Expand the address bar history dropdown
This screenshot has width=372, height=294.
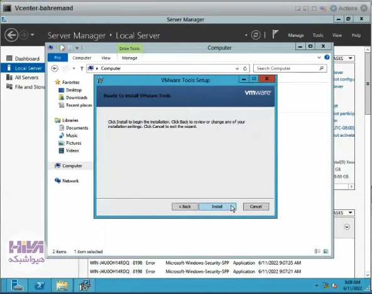click(x=237, y=69)
